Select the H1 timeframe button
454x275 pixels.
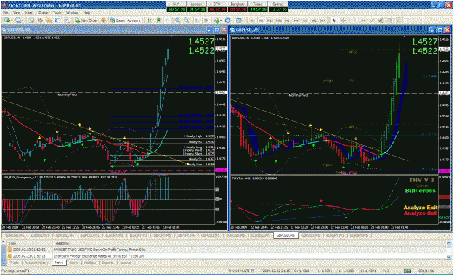288,20
